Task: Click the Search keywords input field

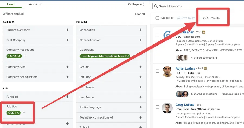Action: (x=198, y=6)
